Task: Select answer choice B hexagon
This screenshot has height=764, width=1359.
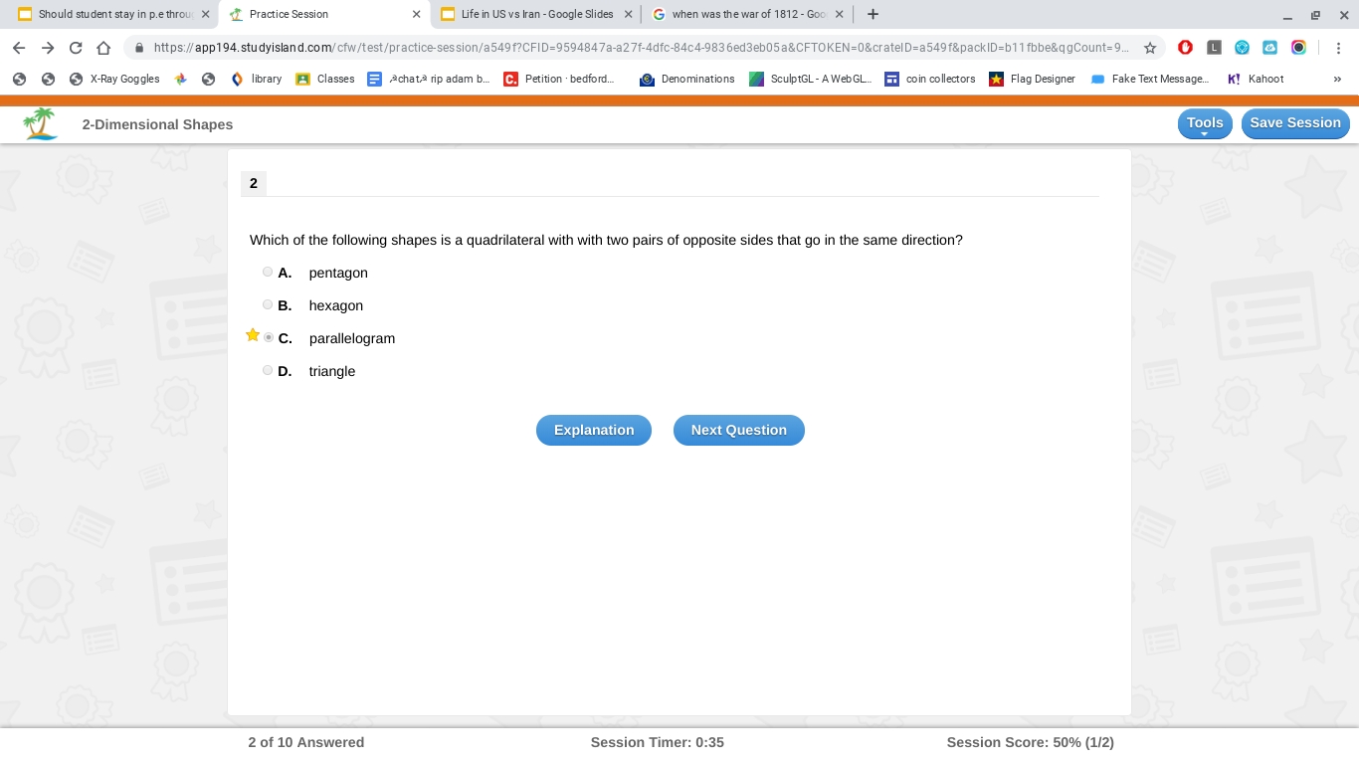Action: tap(268, 304)
